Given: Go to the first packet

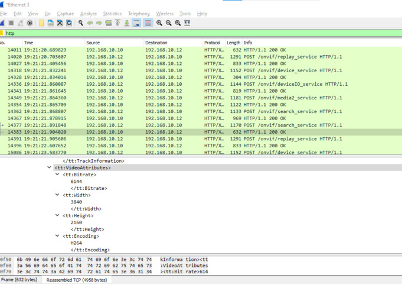Looking at the screenshot, I should 118,23.
